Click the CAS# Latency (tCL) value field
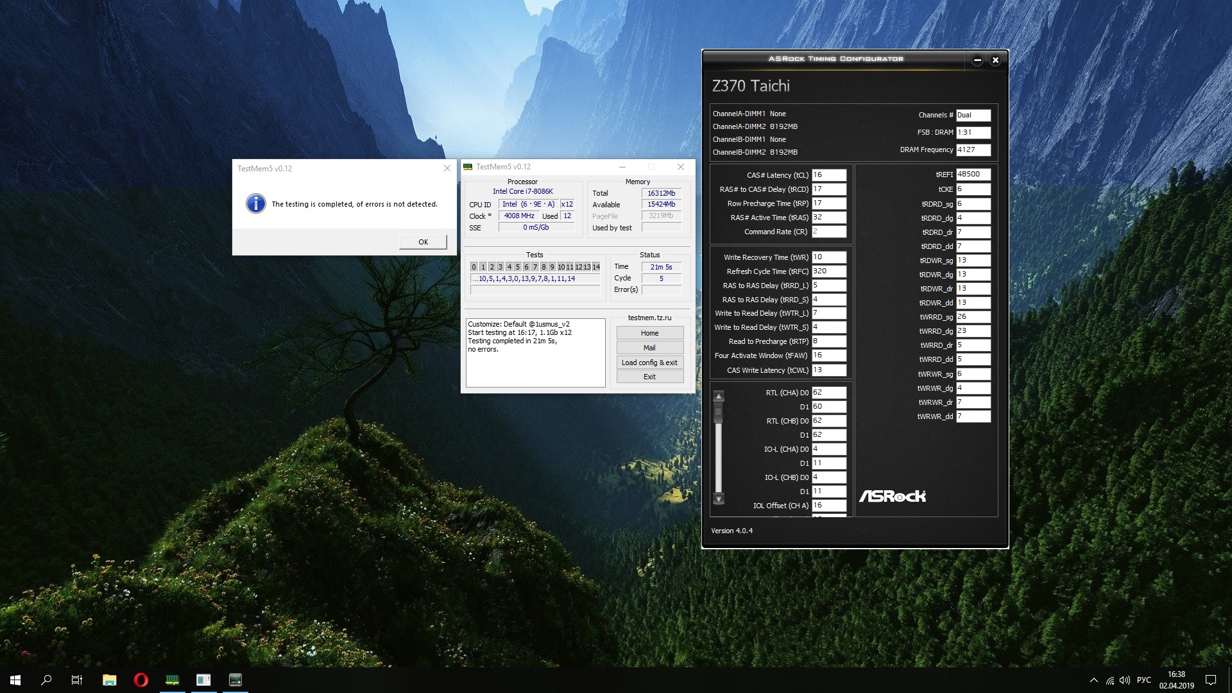The height and width of the screenshot is (693, 1232). pos(828,175)
